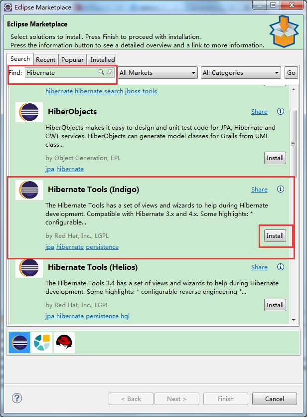Screen dimensions: 307x417
Task: Click the 'HiberObjects' title text
Action: [x=72, y=112]
